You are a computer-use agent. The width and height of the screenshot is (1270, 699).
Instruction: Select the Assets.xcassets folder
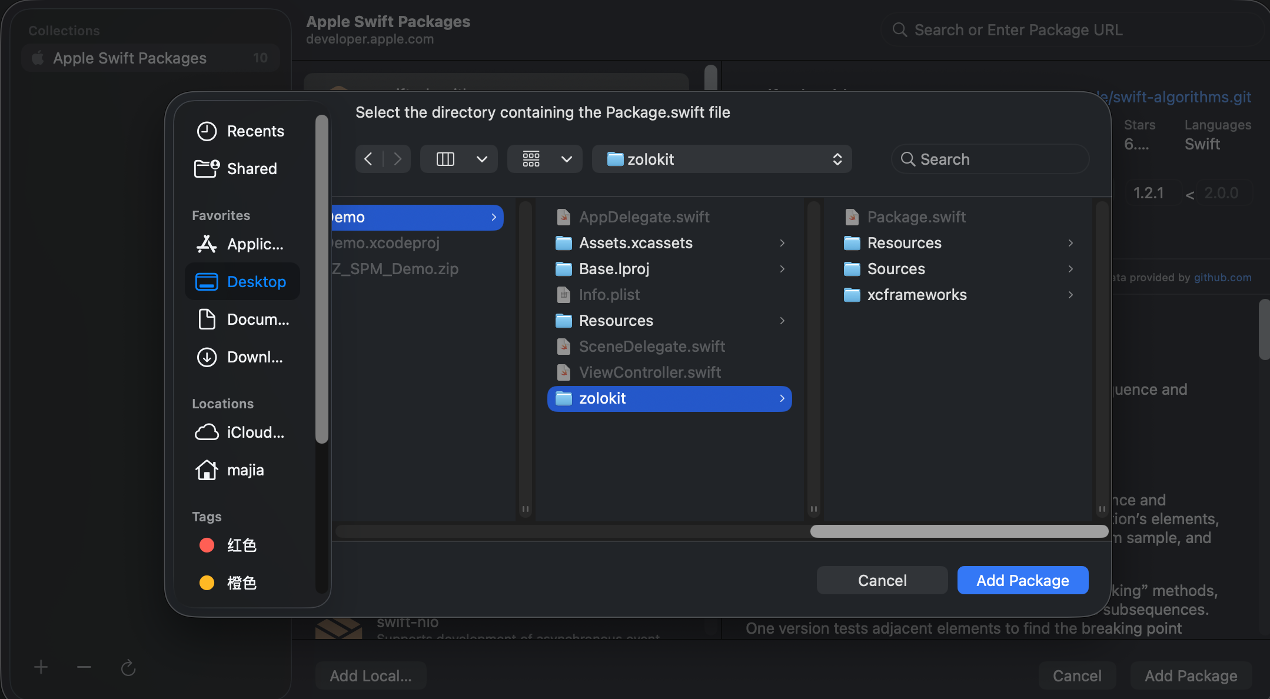636,243
